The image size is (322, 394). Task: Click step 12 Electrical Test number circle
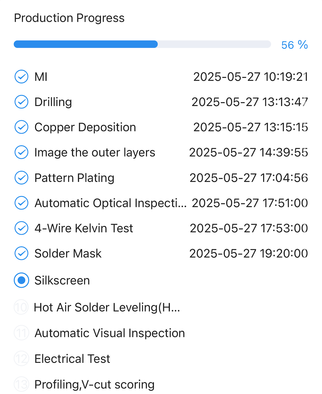coord(22,359)
